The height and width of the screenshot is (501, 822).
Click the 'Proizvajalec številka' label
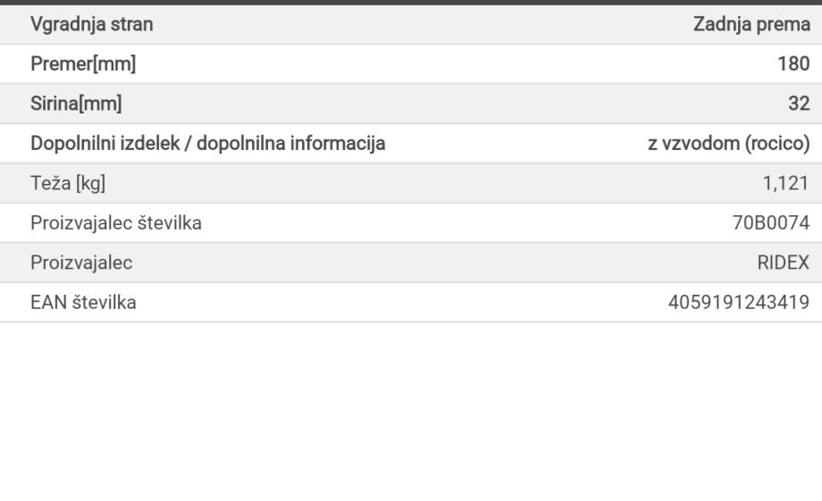[x=115, y=223]
